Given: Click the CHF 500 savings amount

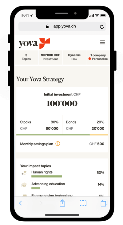Looking at the screenshot, I should click(97, 144).
